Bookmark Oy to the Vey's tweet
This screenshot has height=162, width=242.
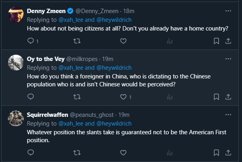[x=216, y=97]
